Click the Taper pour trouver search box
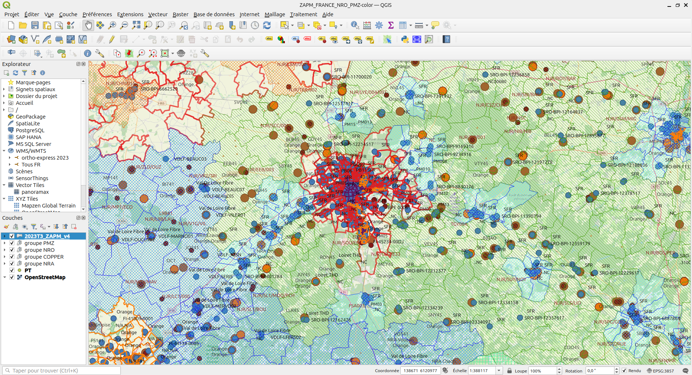692x375 pixels. 61,371
